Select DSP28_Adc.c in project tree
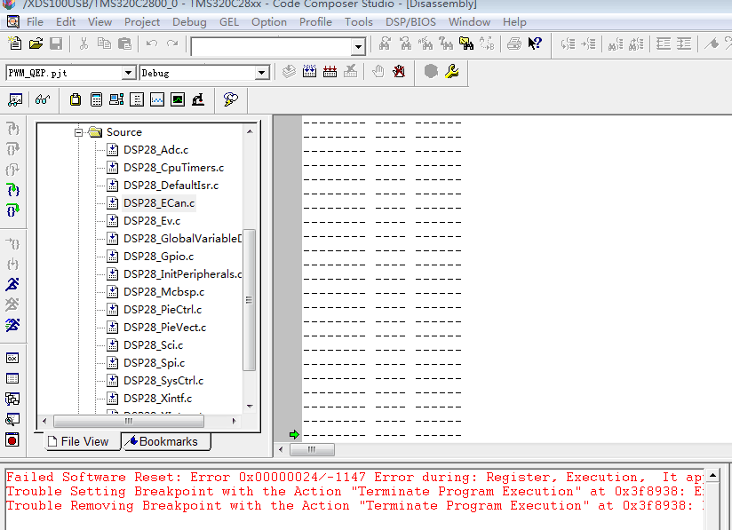This screenshot has width=732, height=530. (156, 150)
